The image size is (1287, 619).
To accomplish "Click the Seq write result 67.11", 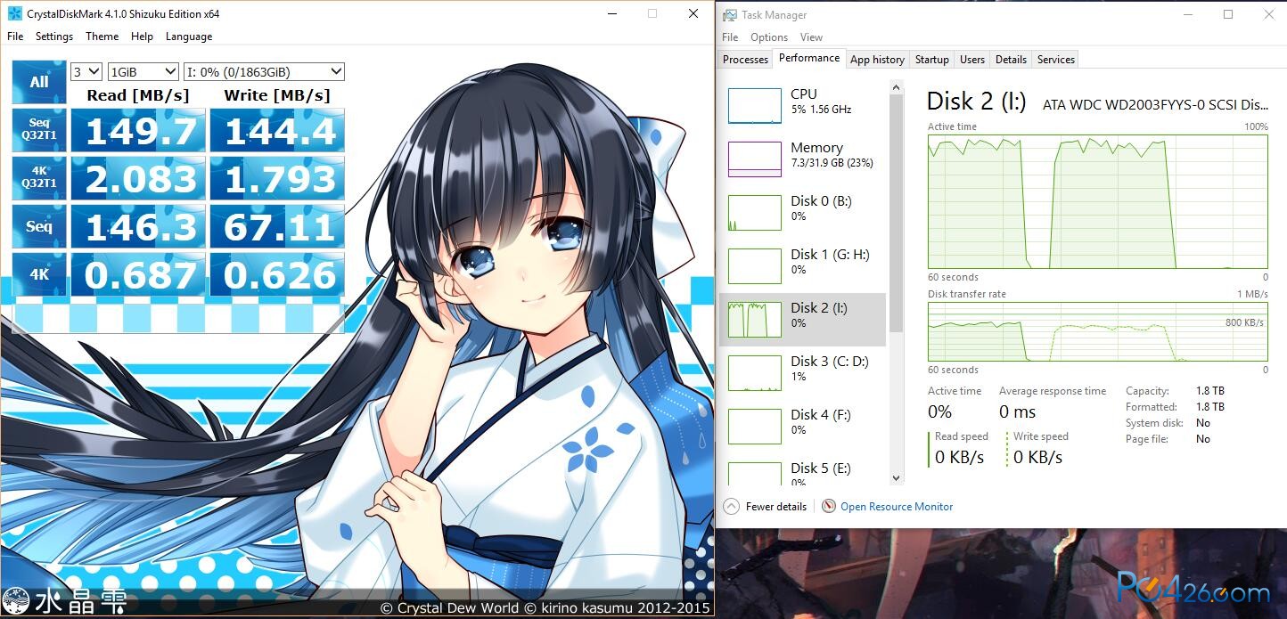I will click(x=277, y=226).
